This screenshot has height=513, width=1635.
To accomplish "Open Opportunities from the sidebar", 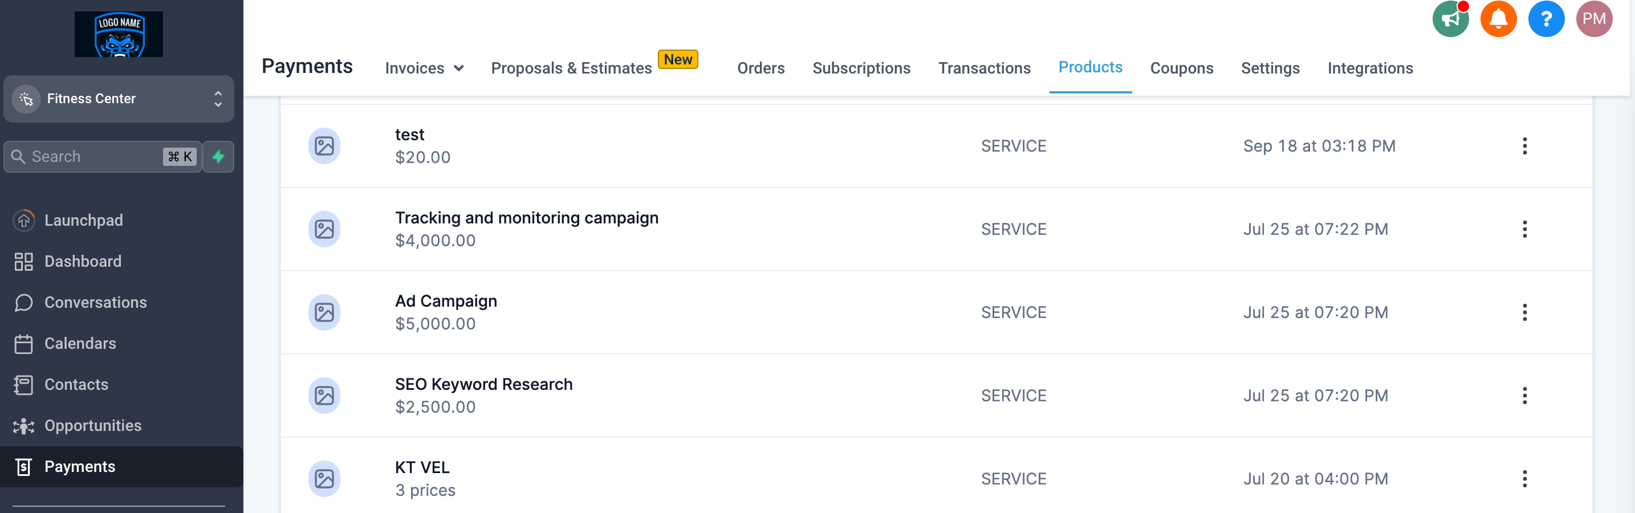I will 93,426.
